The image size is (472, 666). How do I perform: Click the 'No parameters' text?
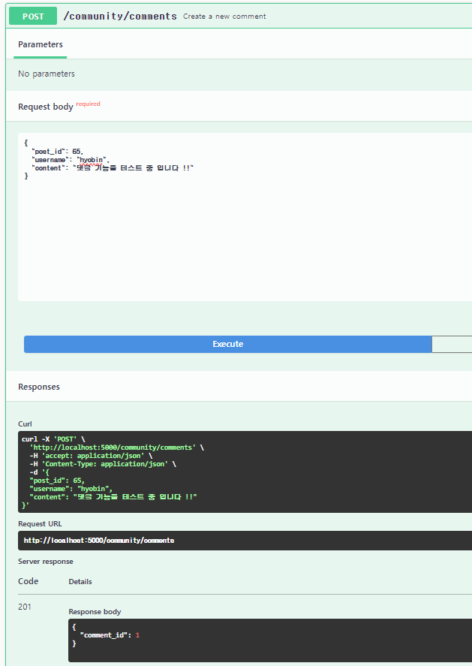tap(47, 74)
